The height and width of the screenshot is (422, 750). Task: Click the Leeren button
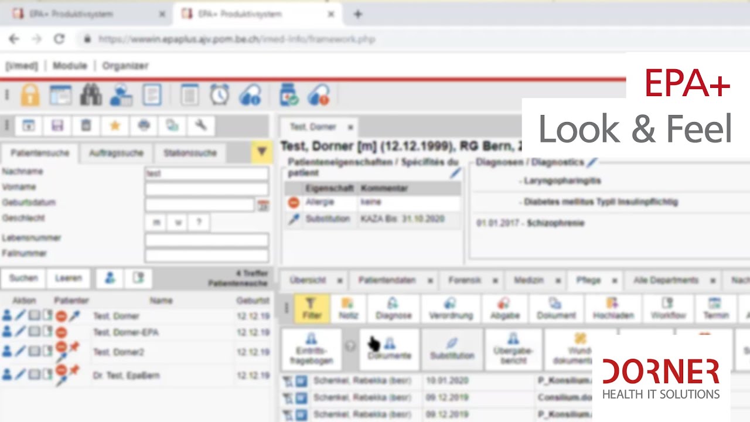click(x=69, y=278)
